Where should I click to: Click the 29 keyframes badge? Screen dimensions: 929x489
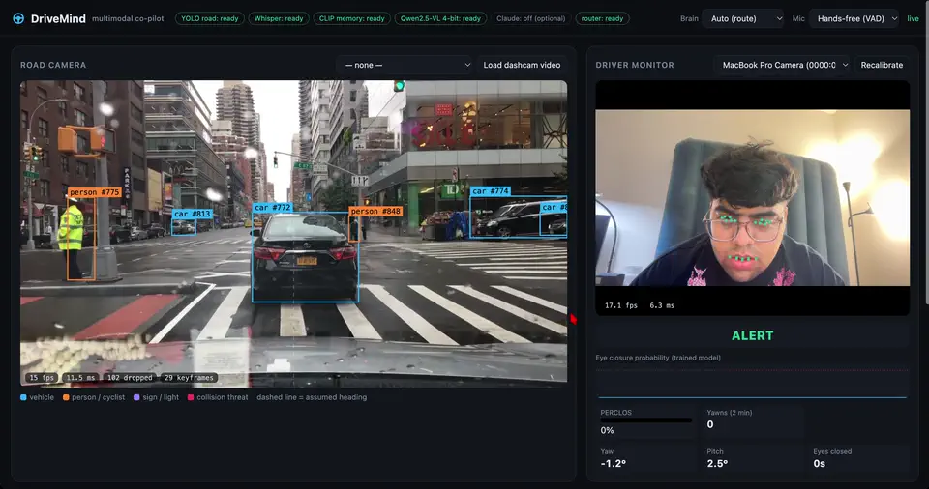click(189, 378)
